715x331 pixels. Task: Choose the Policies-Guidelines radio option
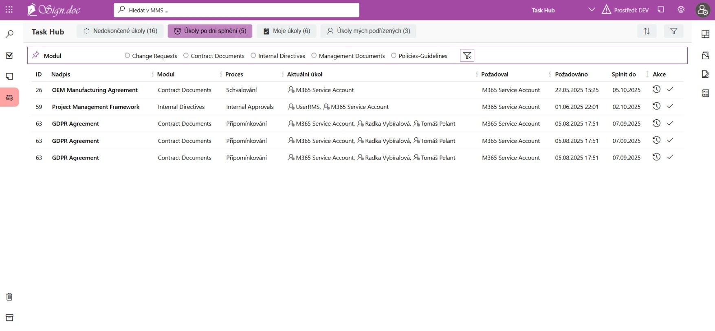394,56
